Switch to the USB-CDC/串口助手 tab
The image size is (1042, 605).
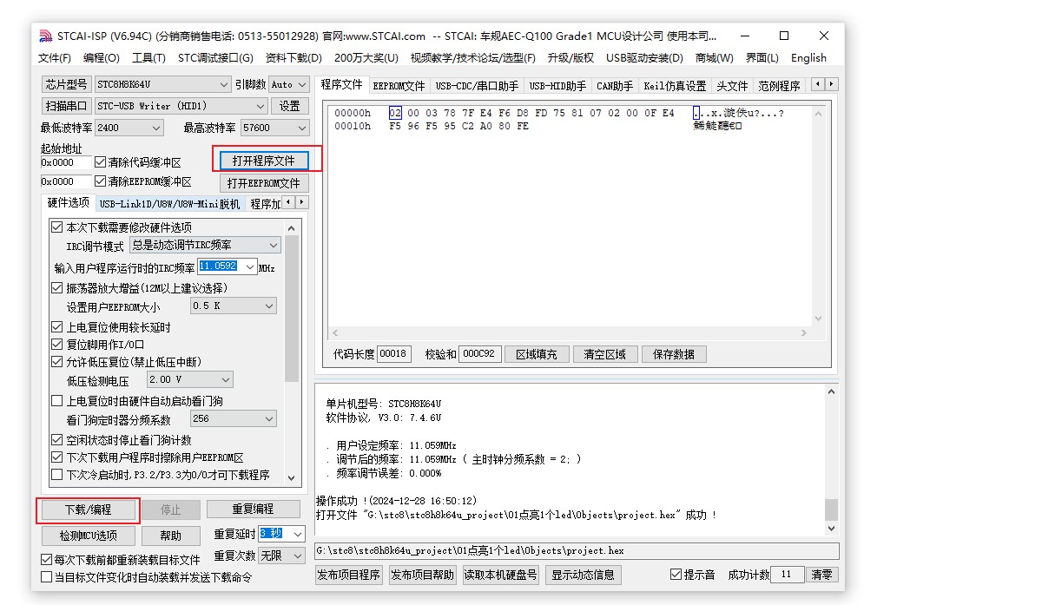[x=477, y=86]
